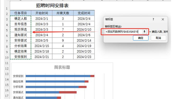Select cell 安排面试 in the table
Image resolution: width=175 pixels, height=99 pixels.
click(x=21, y=40)
